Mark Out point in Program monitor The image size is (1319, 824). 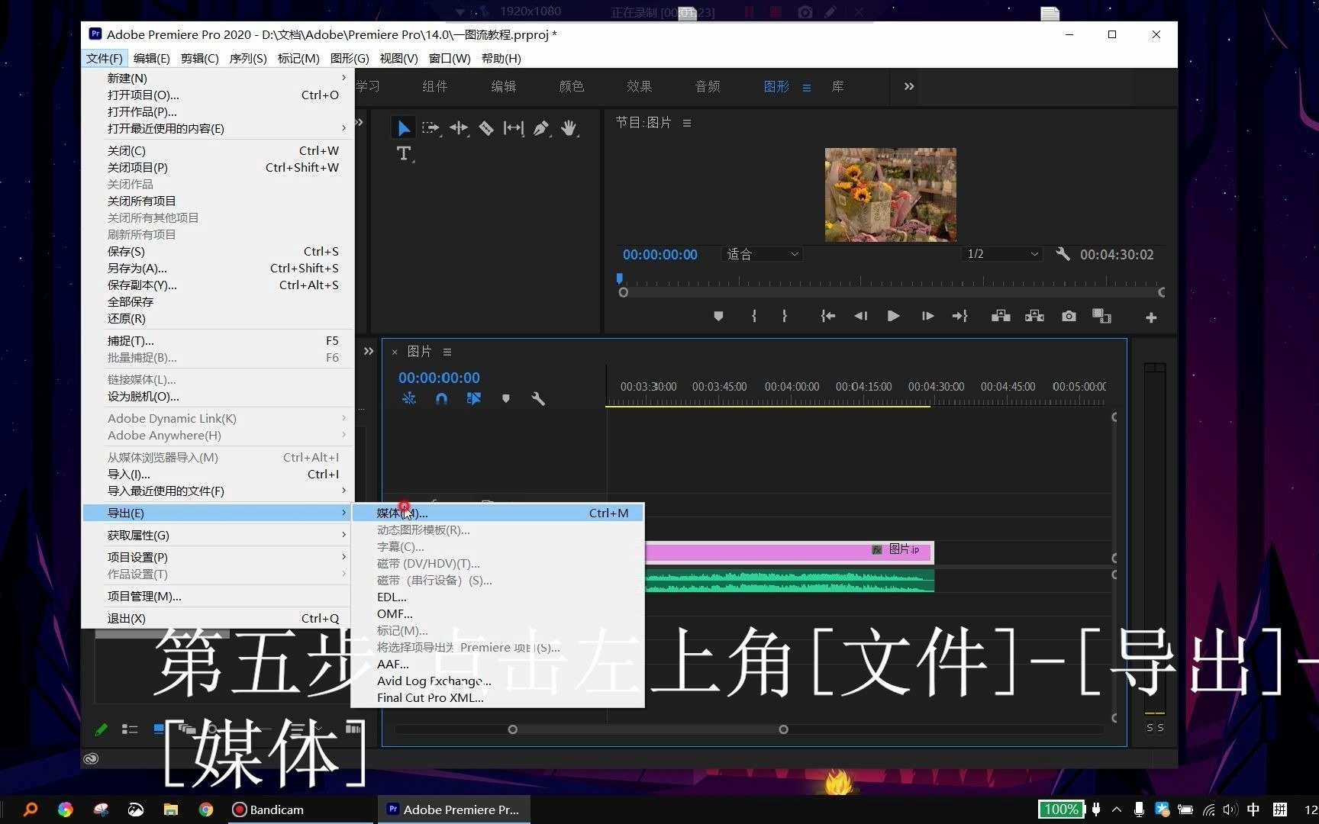(785, 316)
